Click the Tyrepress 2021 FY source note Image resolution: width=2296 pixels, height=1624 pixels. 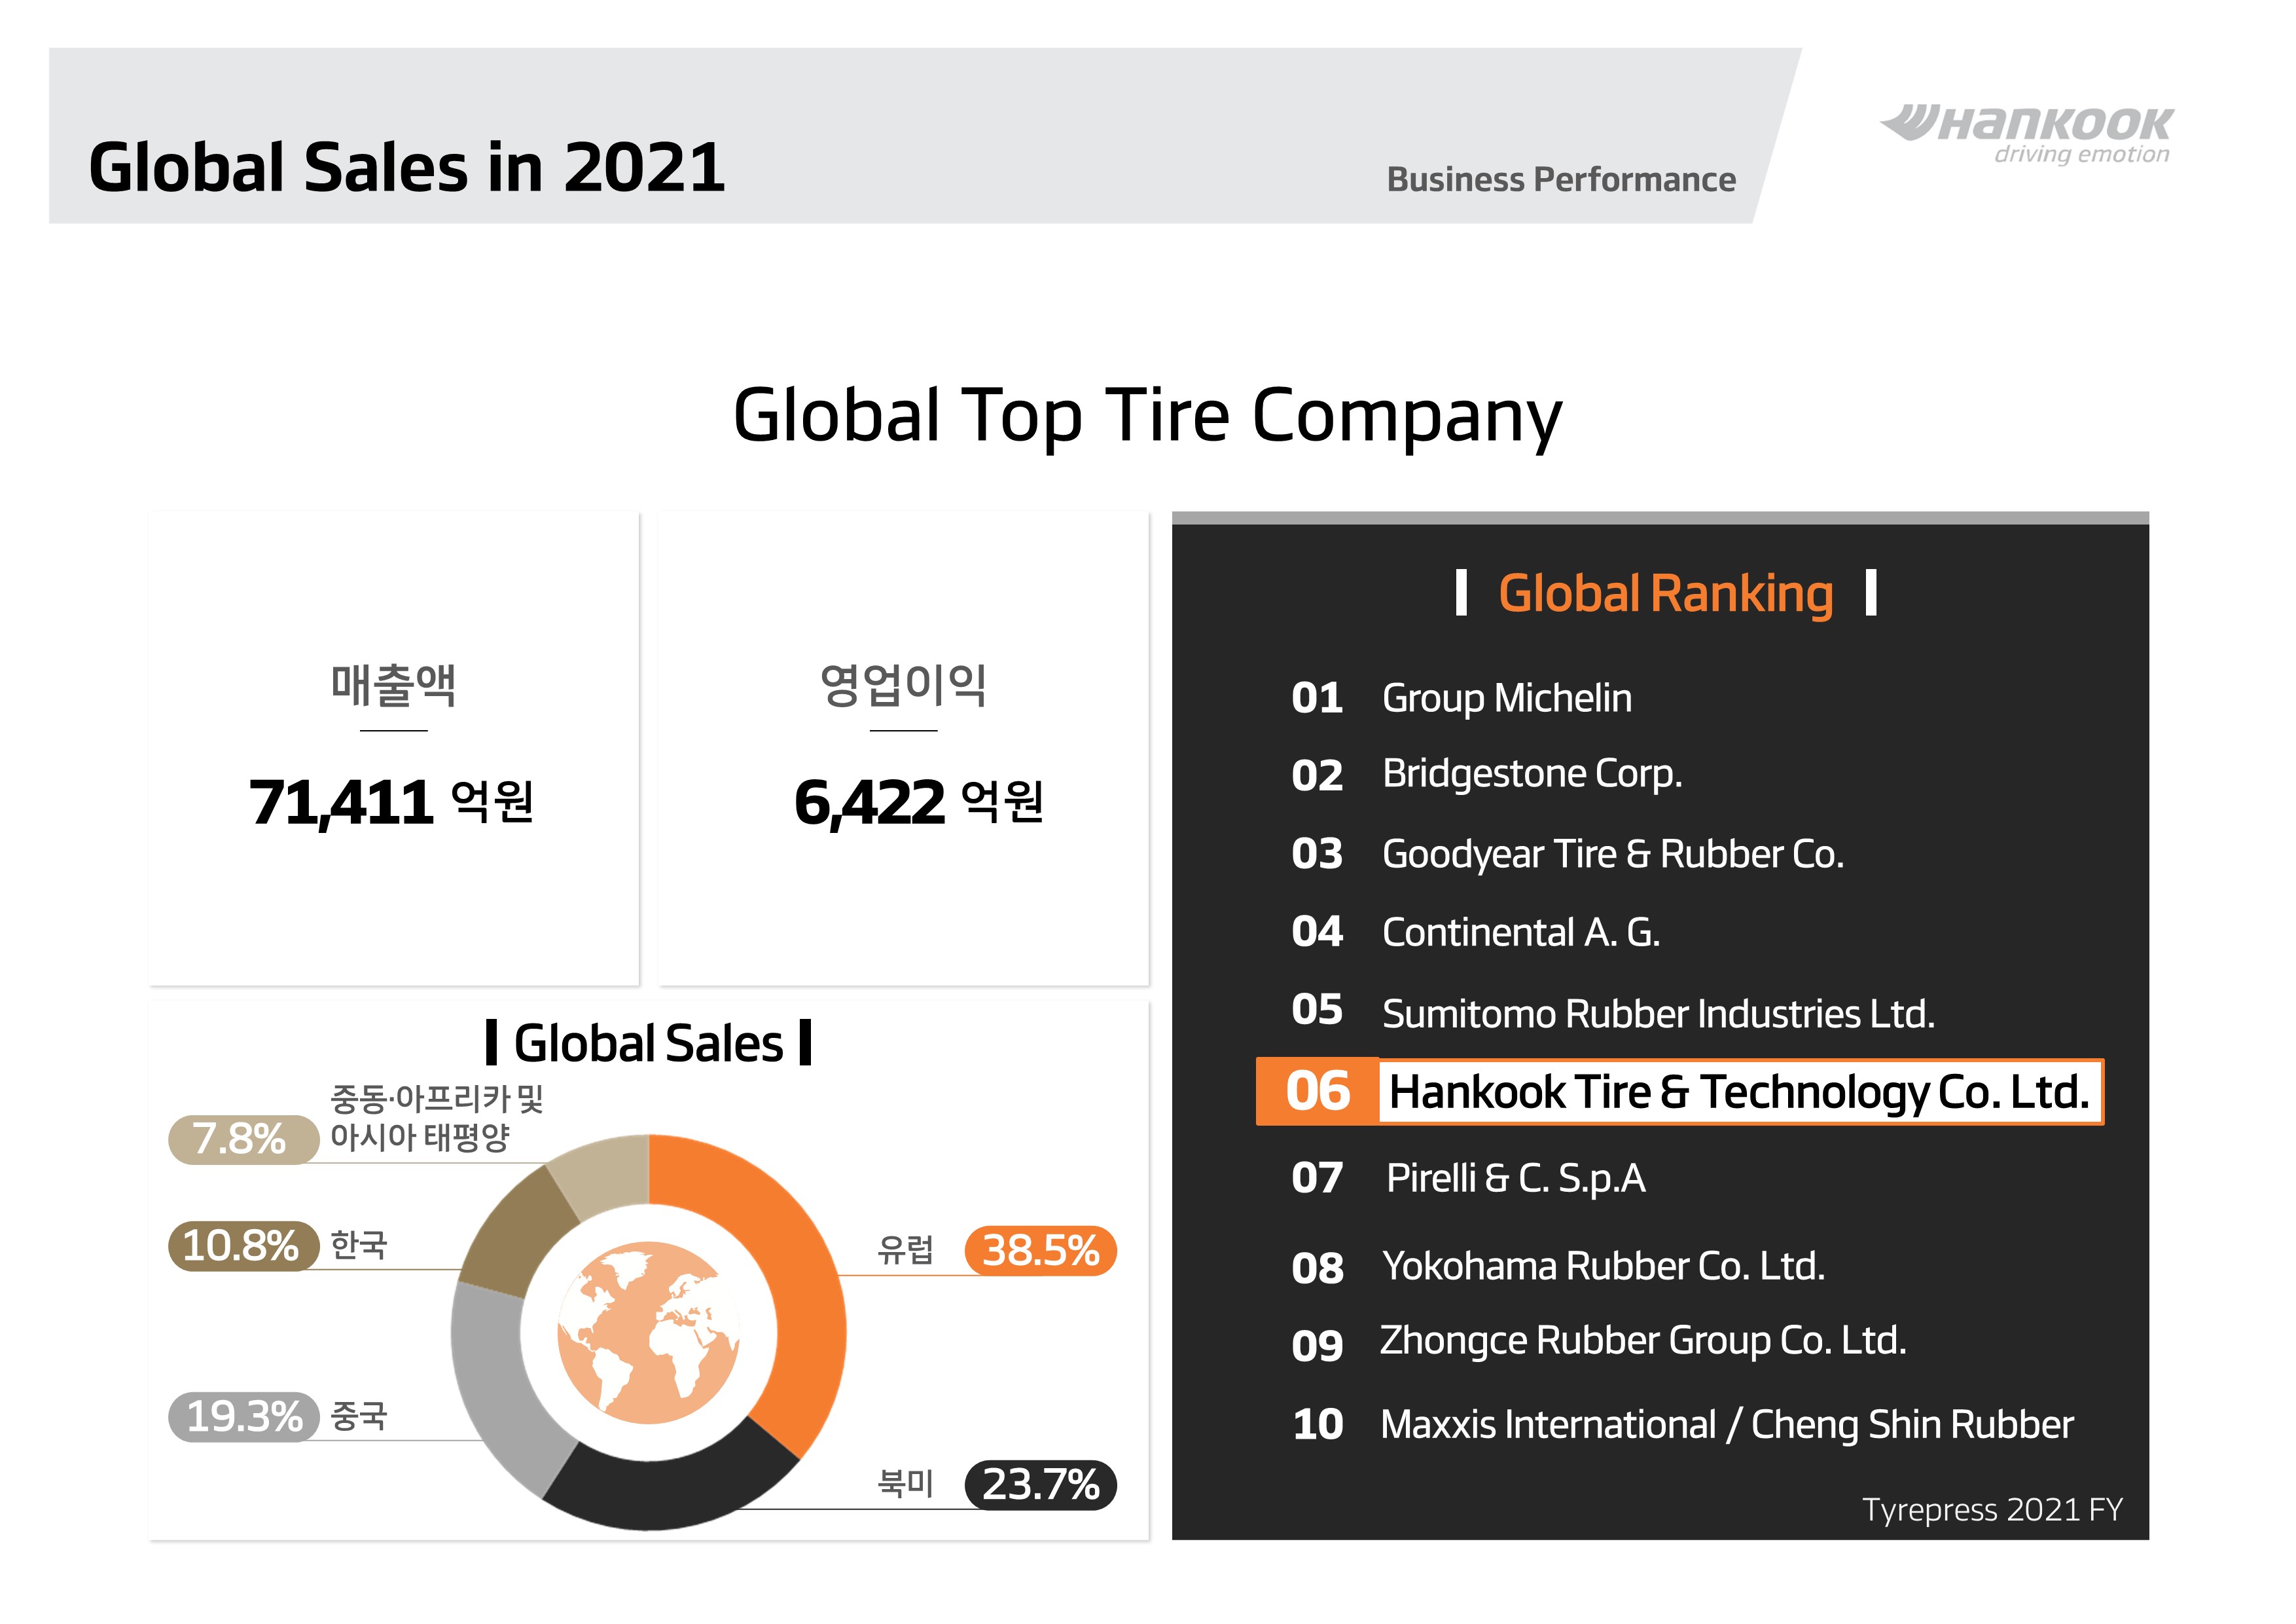(x=1992, y=1509)
